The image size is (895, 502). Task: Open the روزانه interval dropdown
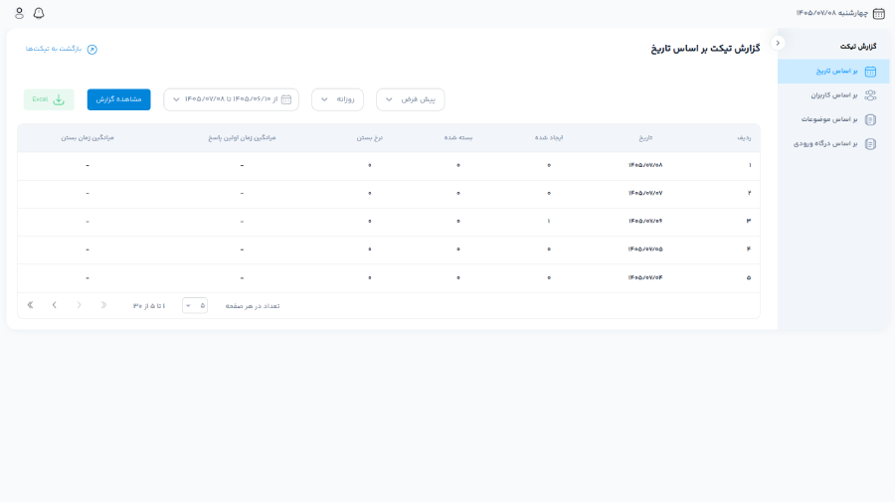[x=337, y=99]
